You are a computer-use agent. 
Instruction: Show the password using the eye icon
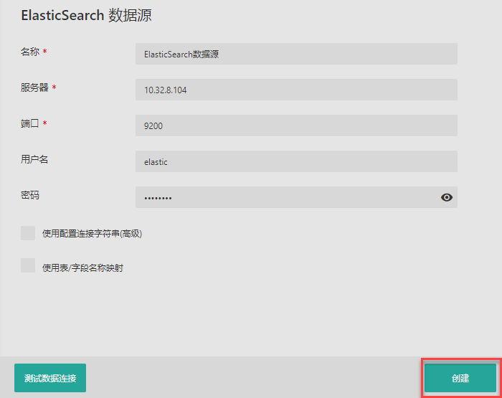pos(447,197)
